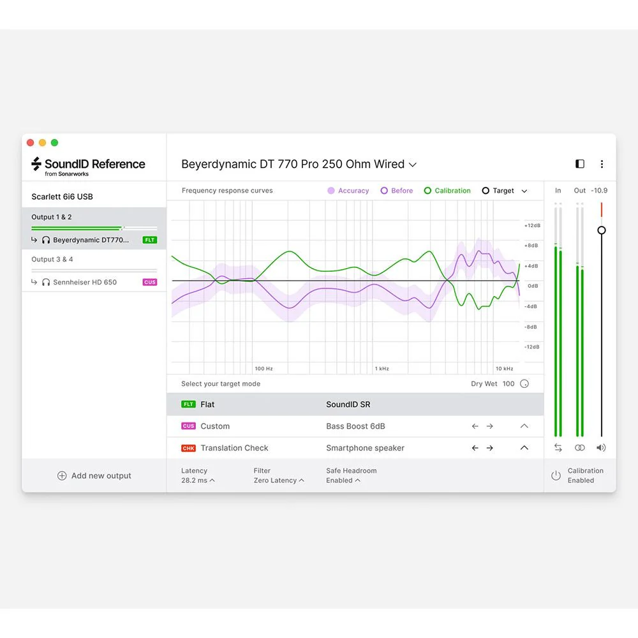The width and height of the screenshot is (638, 638).
Task: Click the Bass Boost 6dB preset name
Action: click(355, 426)
